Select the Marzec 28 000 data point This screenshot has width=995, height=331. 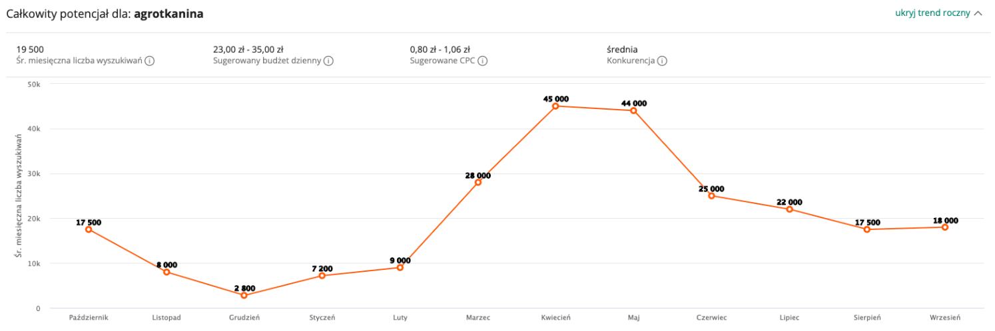478,182
